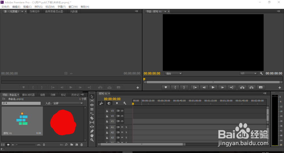Mark Out point in program monitor
Viewport: 284px width, 153px height.
(184, 87)
